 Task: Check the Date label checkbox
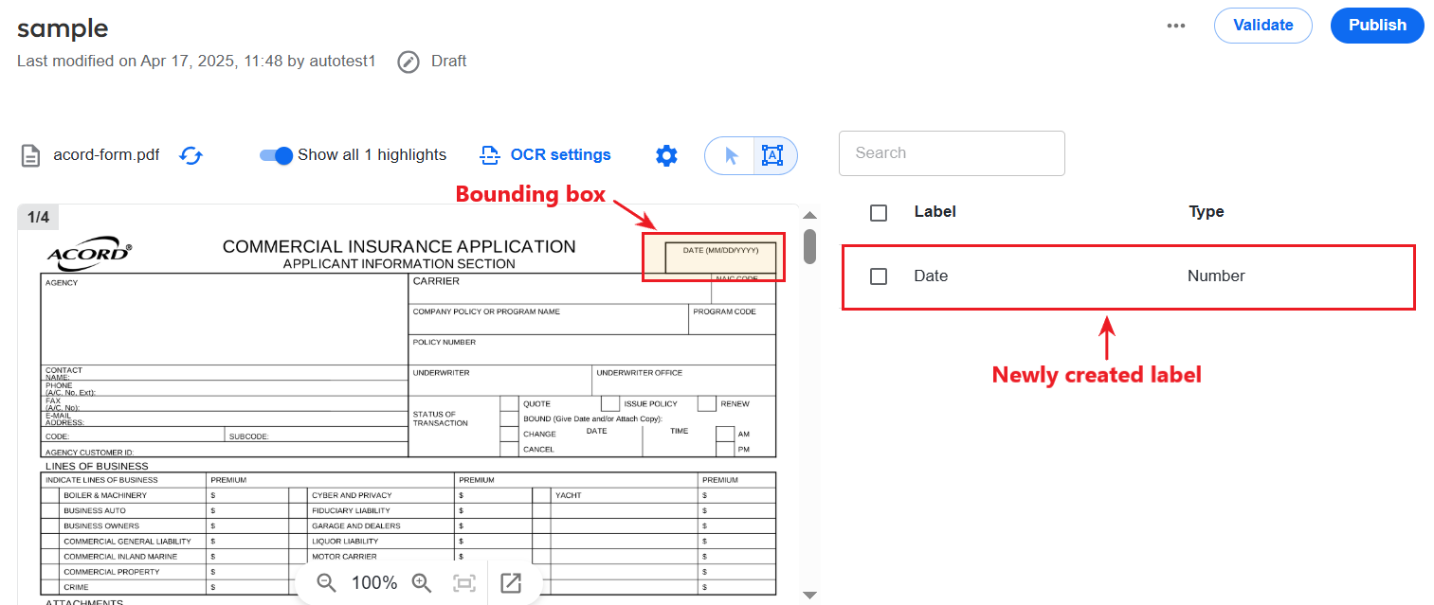[x=879, y=276]
